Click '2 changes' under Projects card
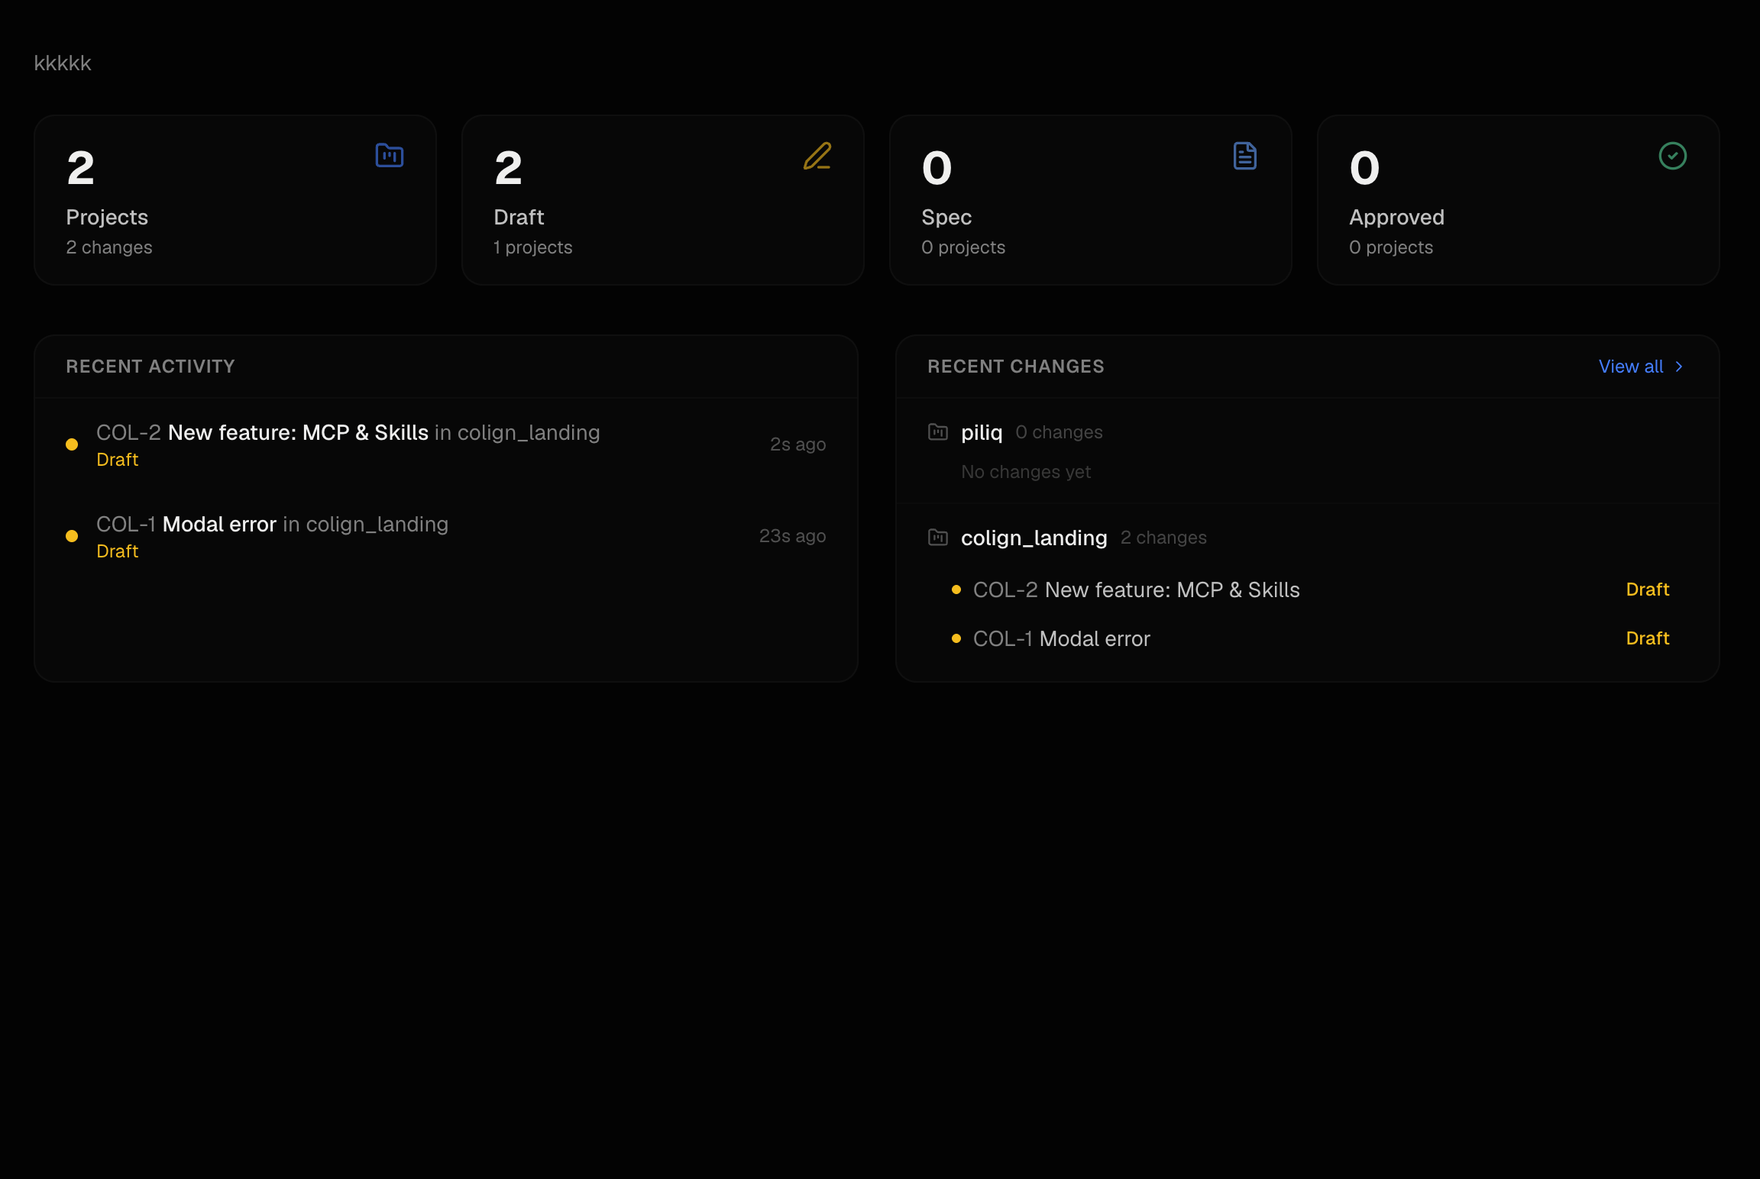The height and width of the screenshot is (1179, 1760). pos(109,247)
